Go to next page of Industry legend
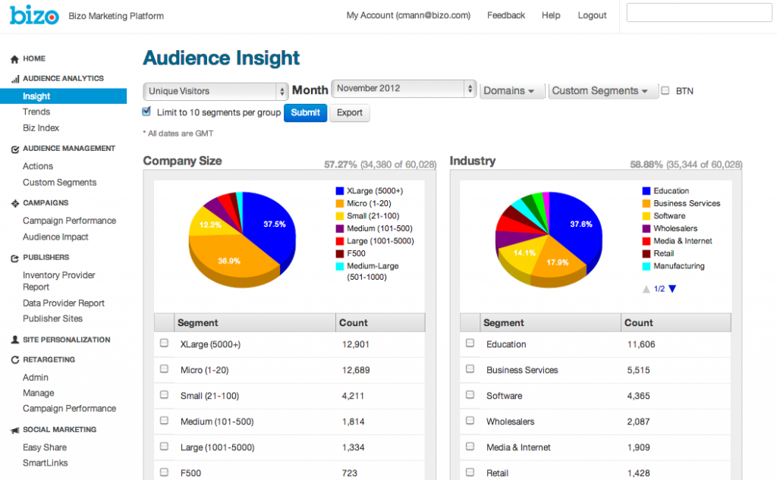Image resolution: width=777 pixels, height=480 pixels. pyautogui.click(x=672, y=289)
